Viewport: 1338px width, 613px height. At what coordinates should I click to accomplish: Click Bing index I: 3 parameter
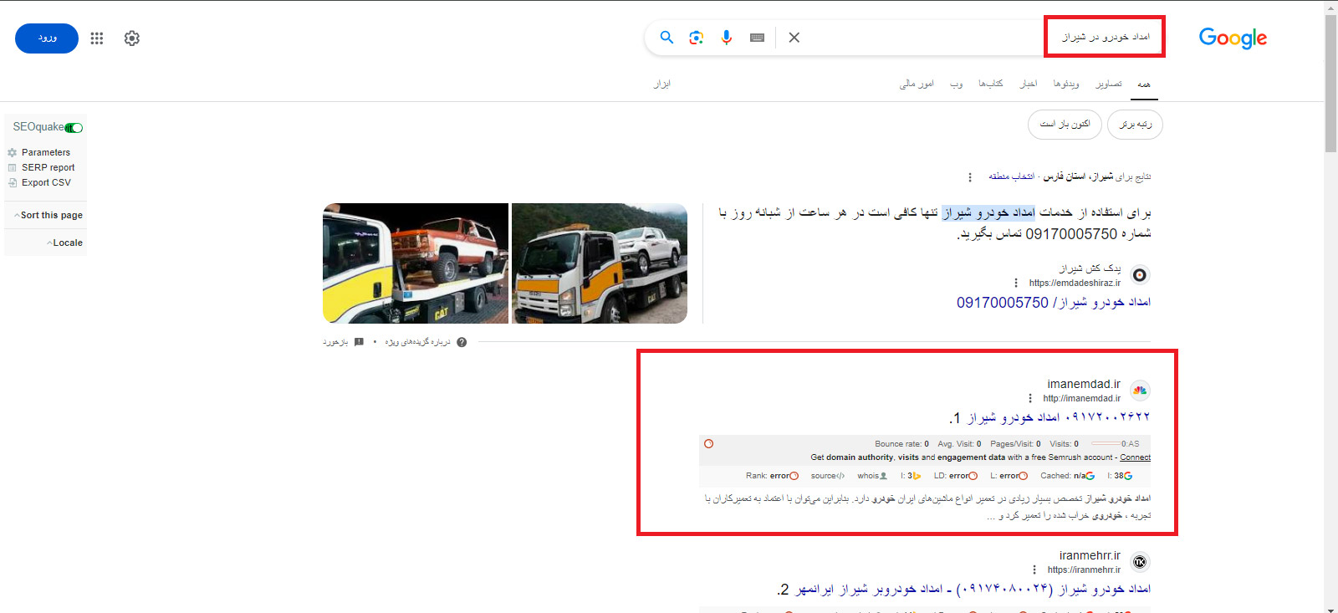pos(911,476)
